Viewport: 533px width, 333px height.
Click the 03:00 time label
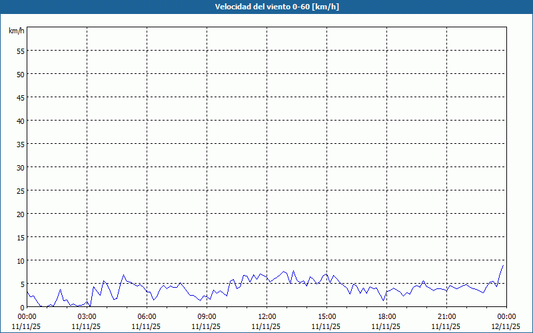[87, 316]
